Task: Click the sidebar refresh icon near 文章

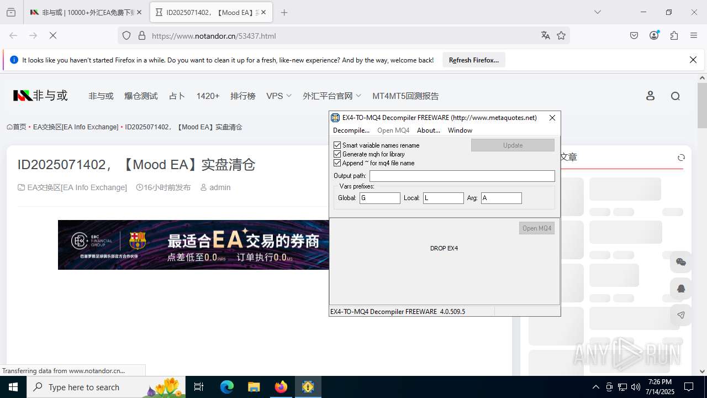Action: pos(681,158)
